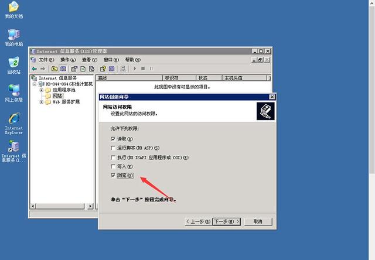Maximize the IIS Manager window
This screenshot has height=260, width=375.
261,51
